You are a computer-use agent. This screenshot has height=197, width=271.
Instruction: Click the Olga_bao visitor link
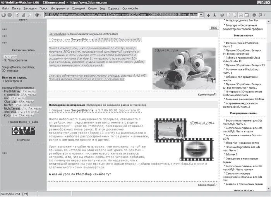[x=10, y=102]
